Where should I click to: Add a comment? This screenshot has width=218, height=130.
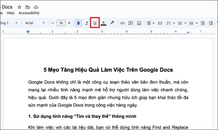tap(131, 23)
